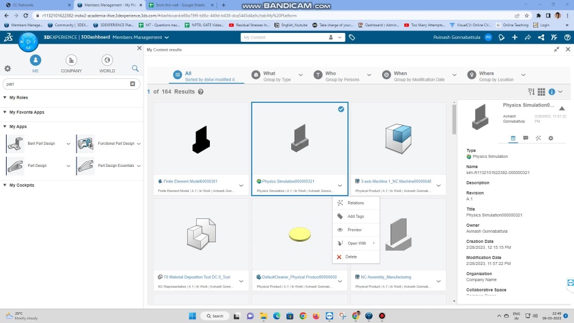This screenshot has height=323, width=574.
Task: Open the notifications icon in top bar
Action: [502, 37]
